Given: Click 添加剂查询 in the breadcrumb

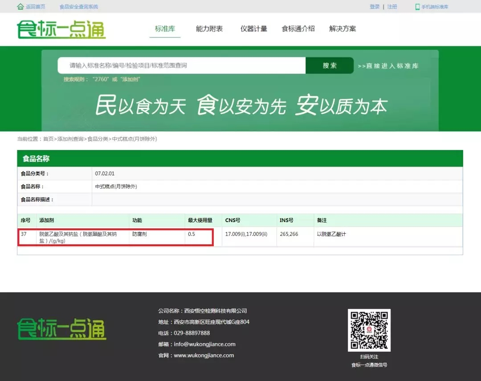Looking at the screenshot, I should pyautogui.click(x=70, y=139).
